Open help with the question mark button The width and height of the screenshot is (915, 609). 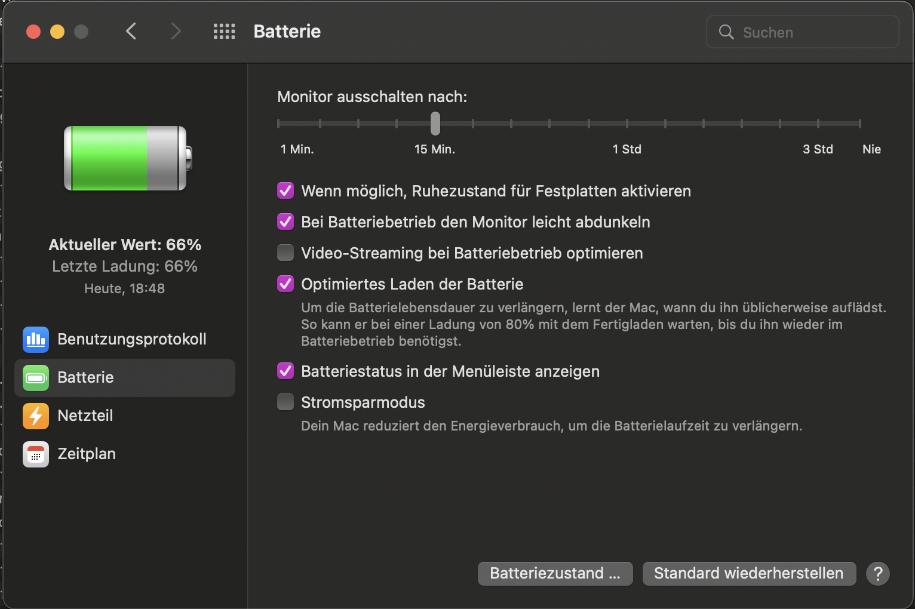click(878, 574)
